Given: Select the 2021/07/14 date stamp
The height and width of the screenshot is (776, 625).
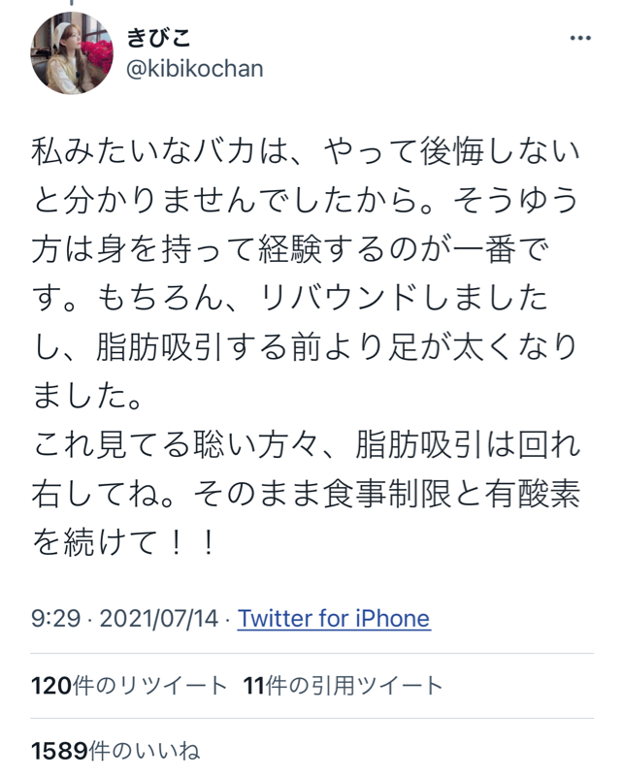Looking at the screenshot, I should 159,618.
